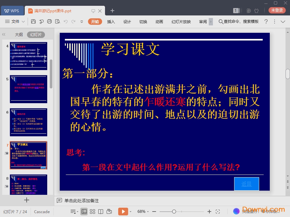Click zoom-out minus icon in status bar
290x217 pixels.
click(x=154, y=212)
